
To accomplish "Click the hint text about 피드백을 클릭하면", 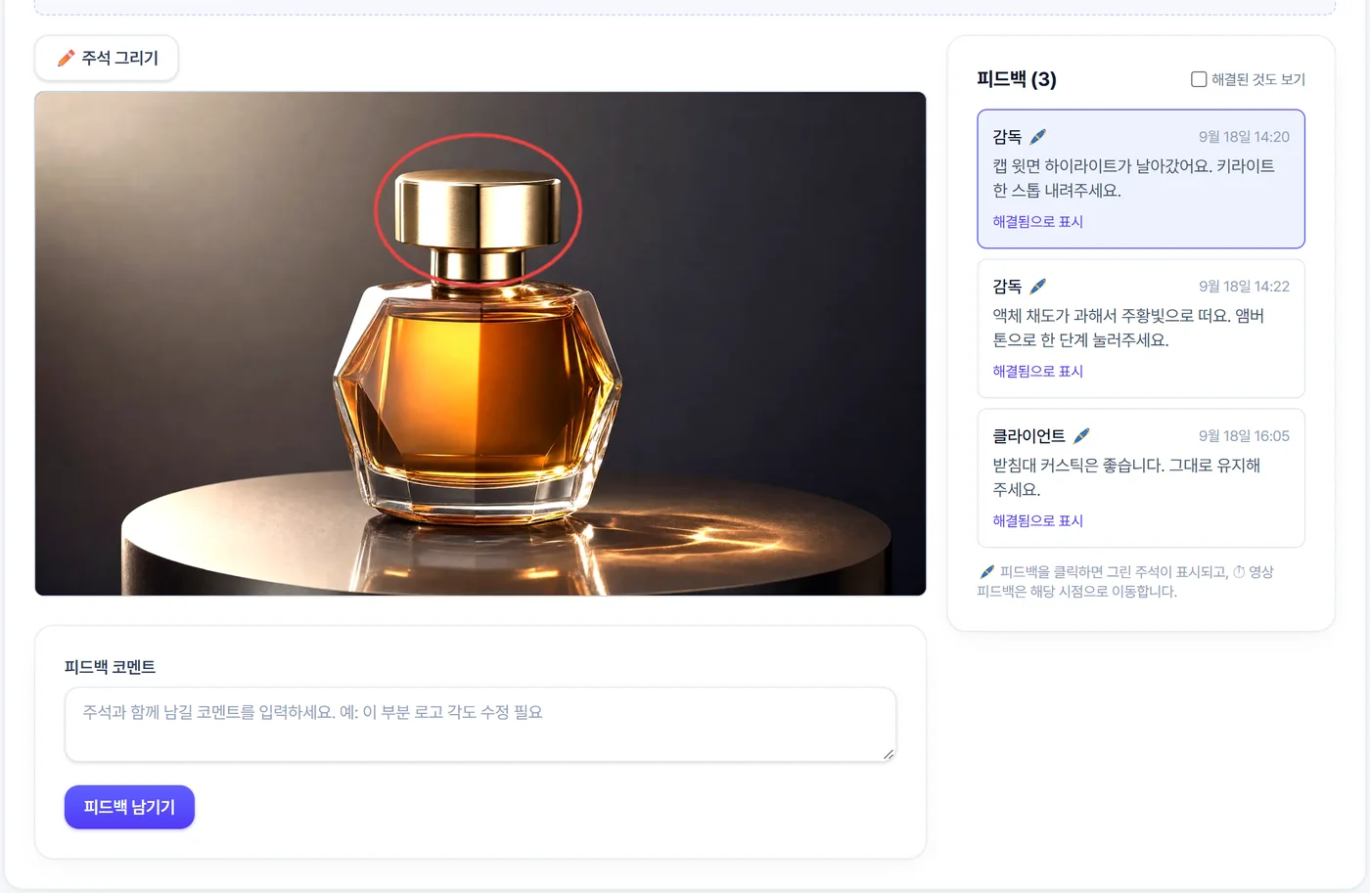I will 1125,581.
